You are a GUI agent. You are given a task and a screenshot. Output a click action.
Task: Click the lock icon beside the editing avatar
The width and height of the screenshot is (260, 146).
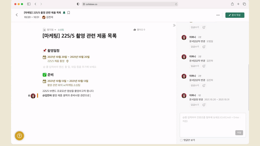pos(29,96)
